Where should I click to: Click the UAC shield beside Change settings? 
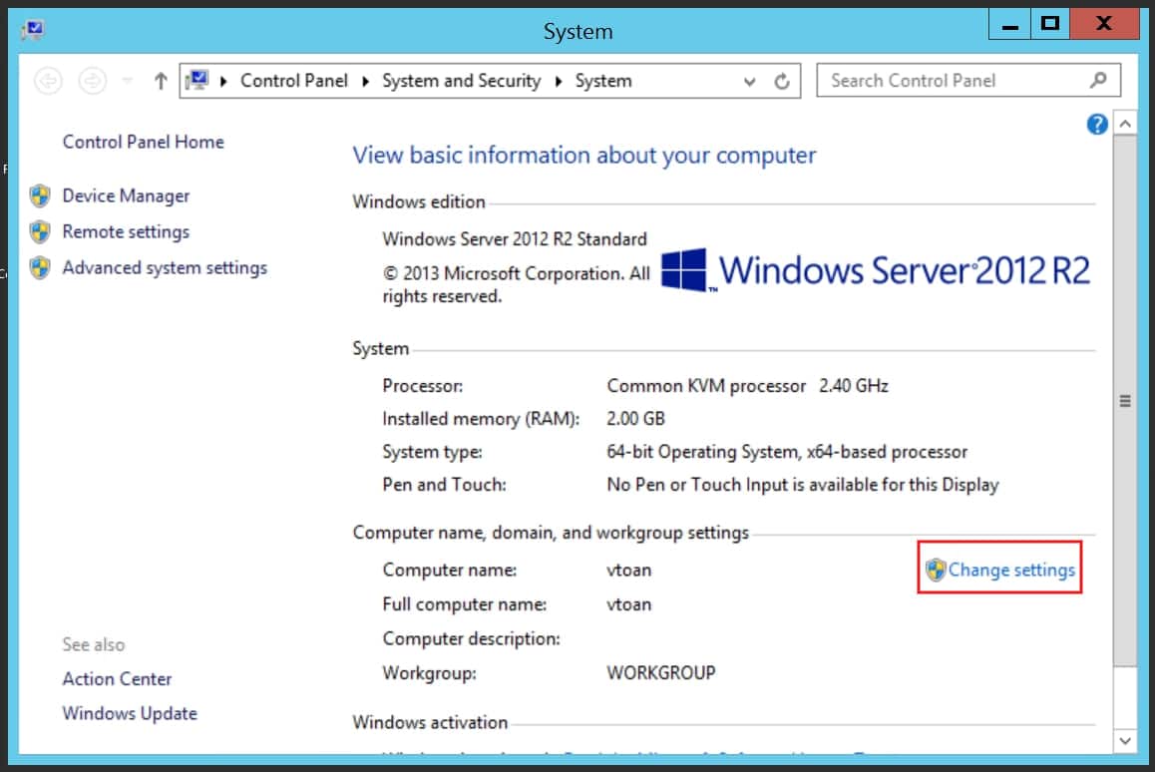click(939, 569)
